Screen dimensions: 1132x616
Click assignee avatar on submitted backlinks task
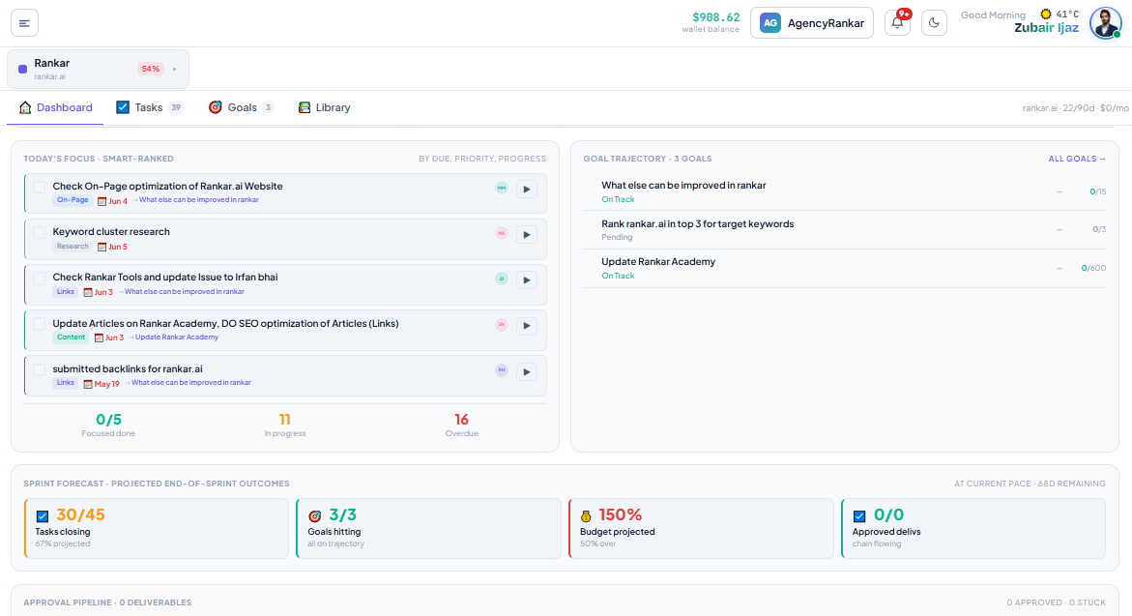click(x=501, y=370)
